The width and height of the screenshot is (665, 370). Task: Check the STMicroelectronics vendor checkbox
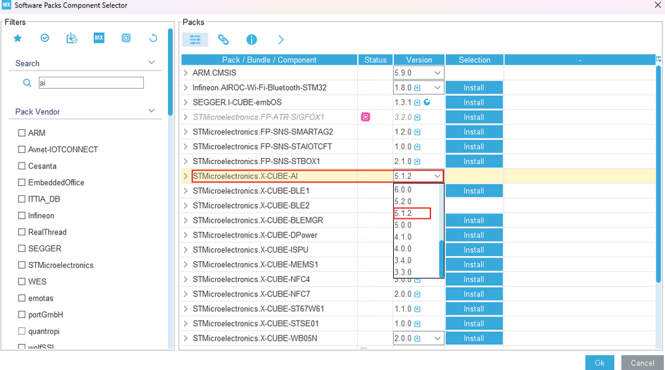[21, 265]
